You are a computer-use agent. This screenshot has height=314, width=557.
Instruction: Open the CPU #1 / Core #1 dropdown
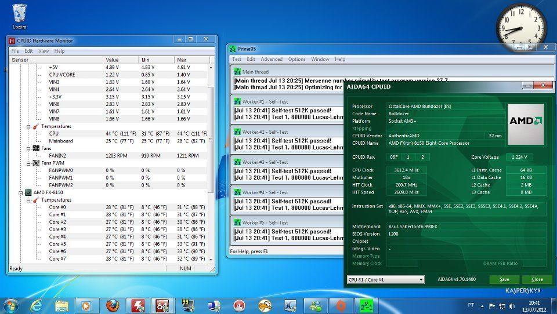385,279
